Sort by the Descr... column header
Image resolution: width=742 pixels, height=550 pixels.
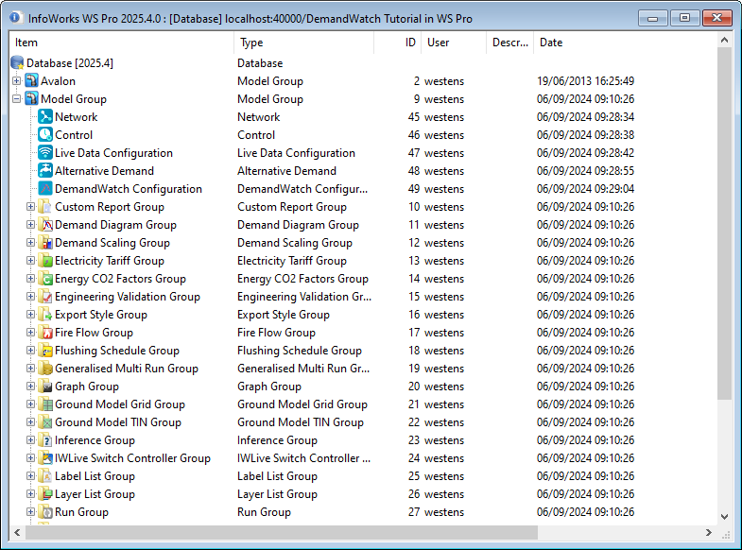point(510,43)
